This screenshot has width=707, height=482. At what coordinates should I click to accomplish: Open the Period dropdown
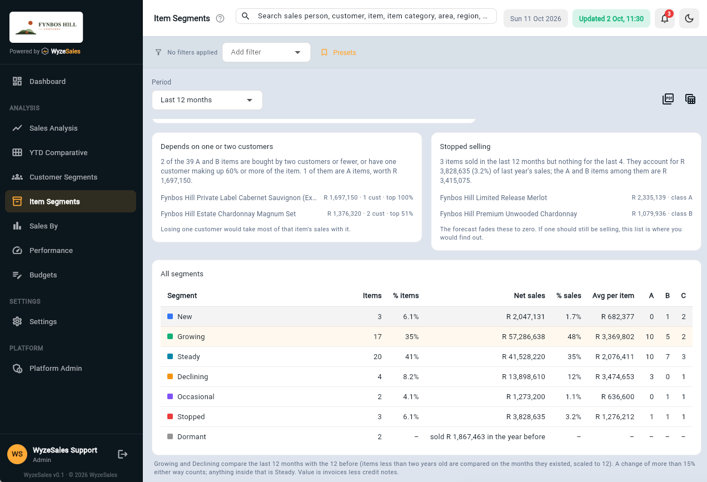[207, 100]
